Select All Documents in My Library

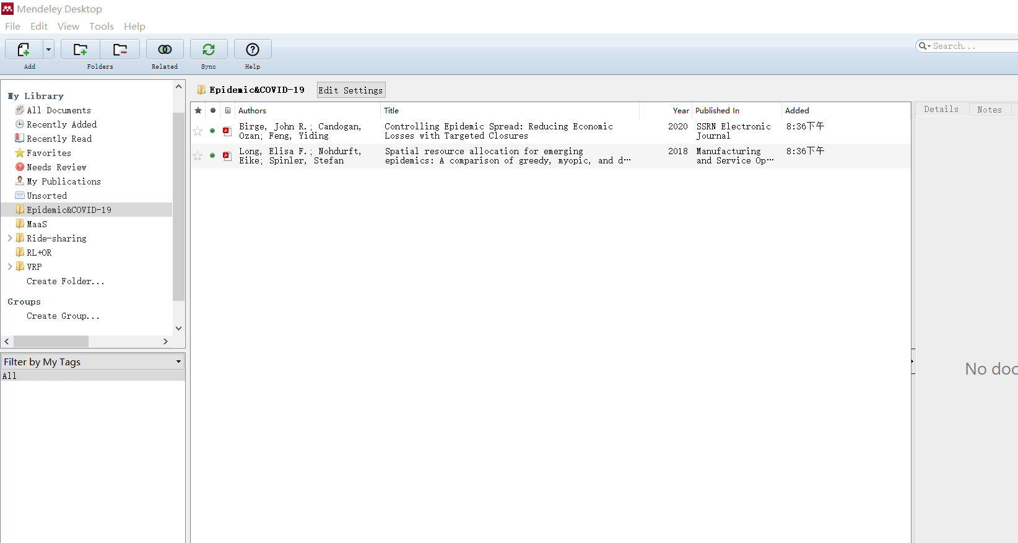coord(59,110)
